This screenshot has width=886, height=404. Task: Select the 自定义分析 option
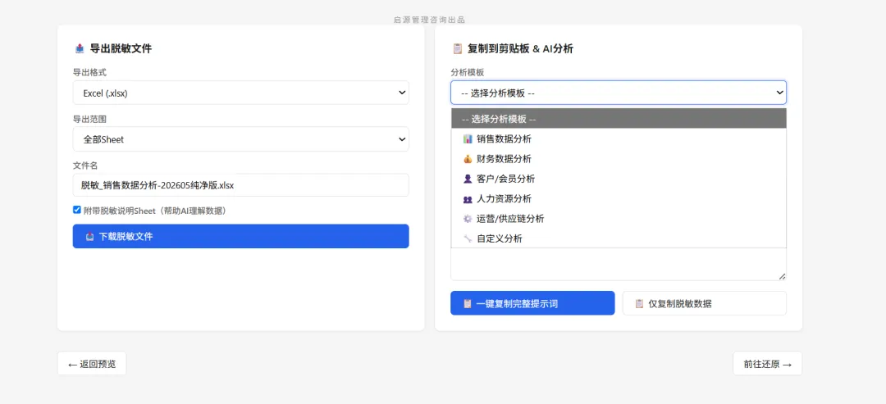coord(619,238)
